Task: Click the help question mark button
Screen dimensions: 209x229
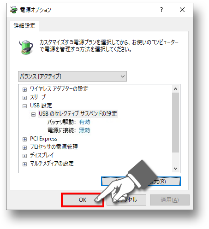Action: click(161, 10)
